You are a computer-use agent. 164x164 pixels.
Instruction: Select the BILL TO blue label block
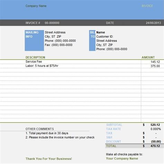(92, 40)
